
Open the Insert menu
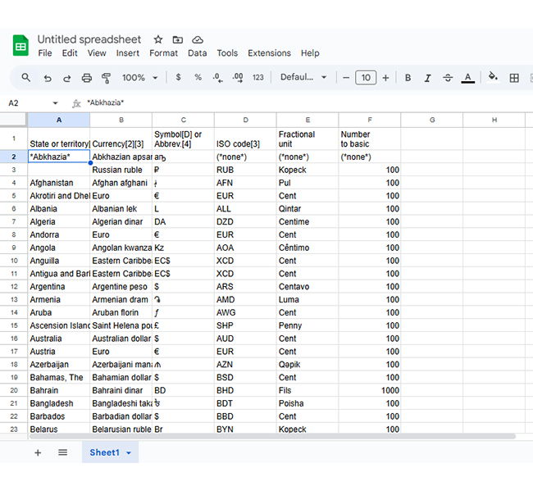(127, 53)
